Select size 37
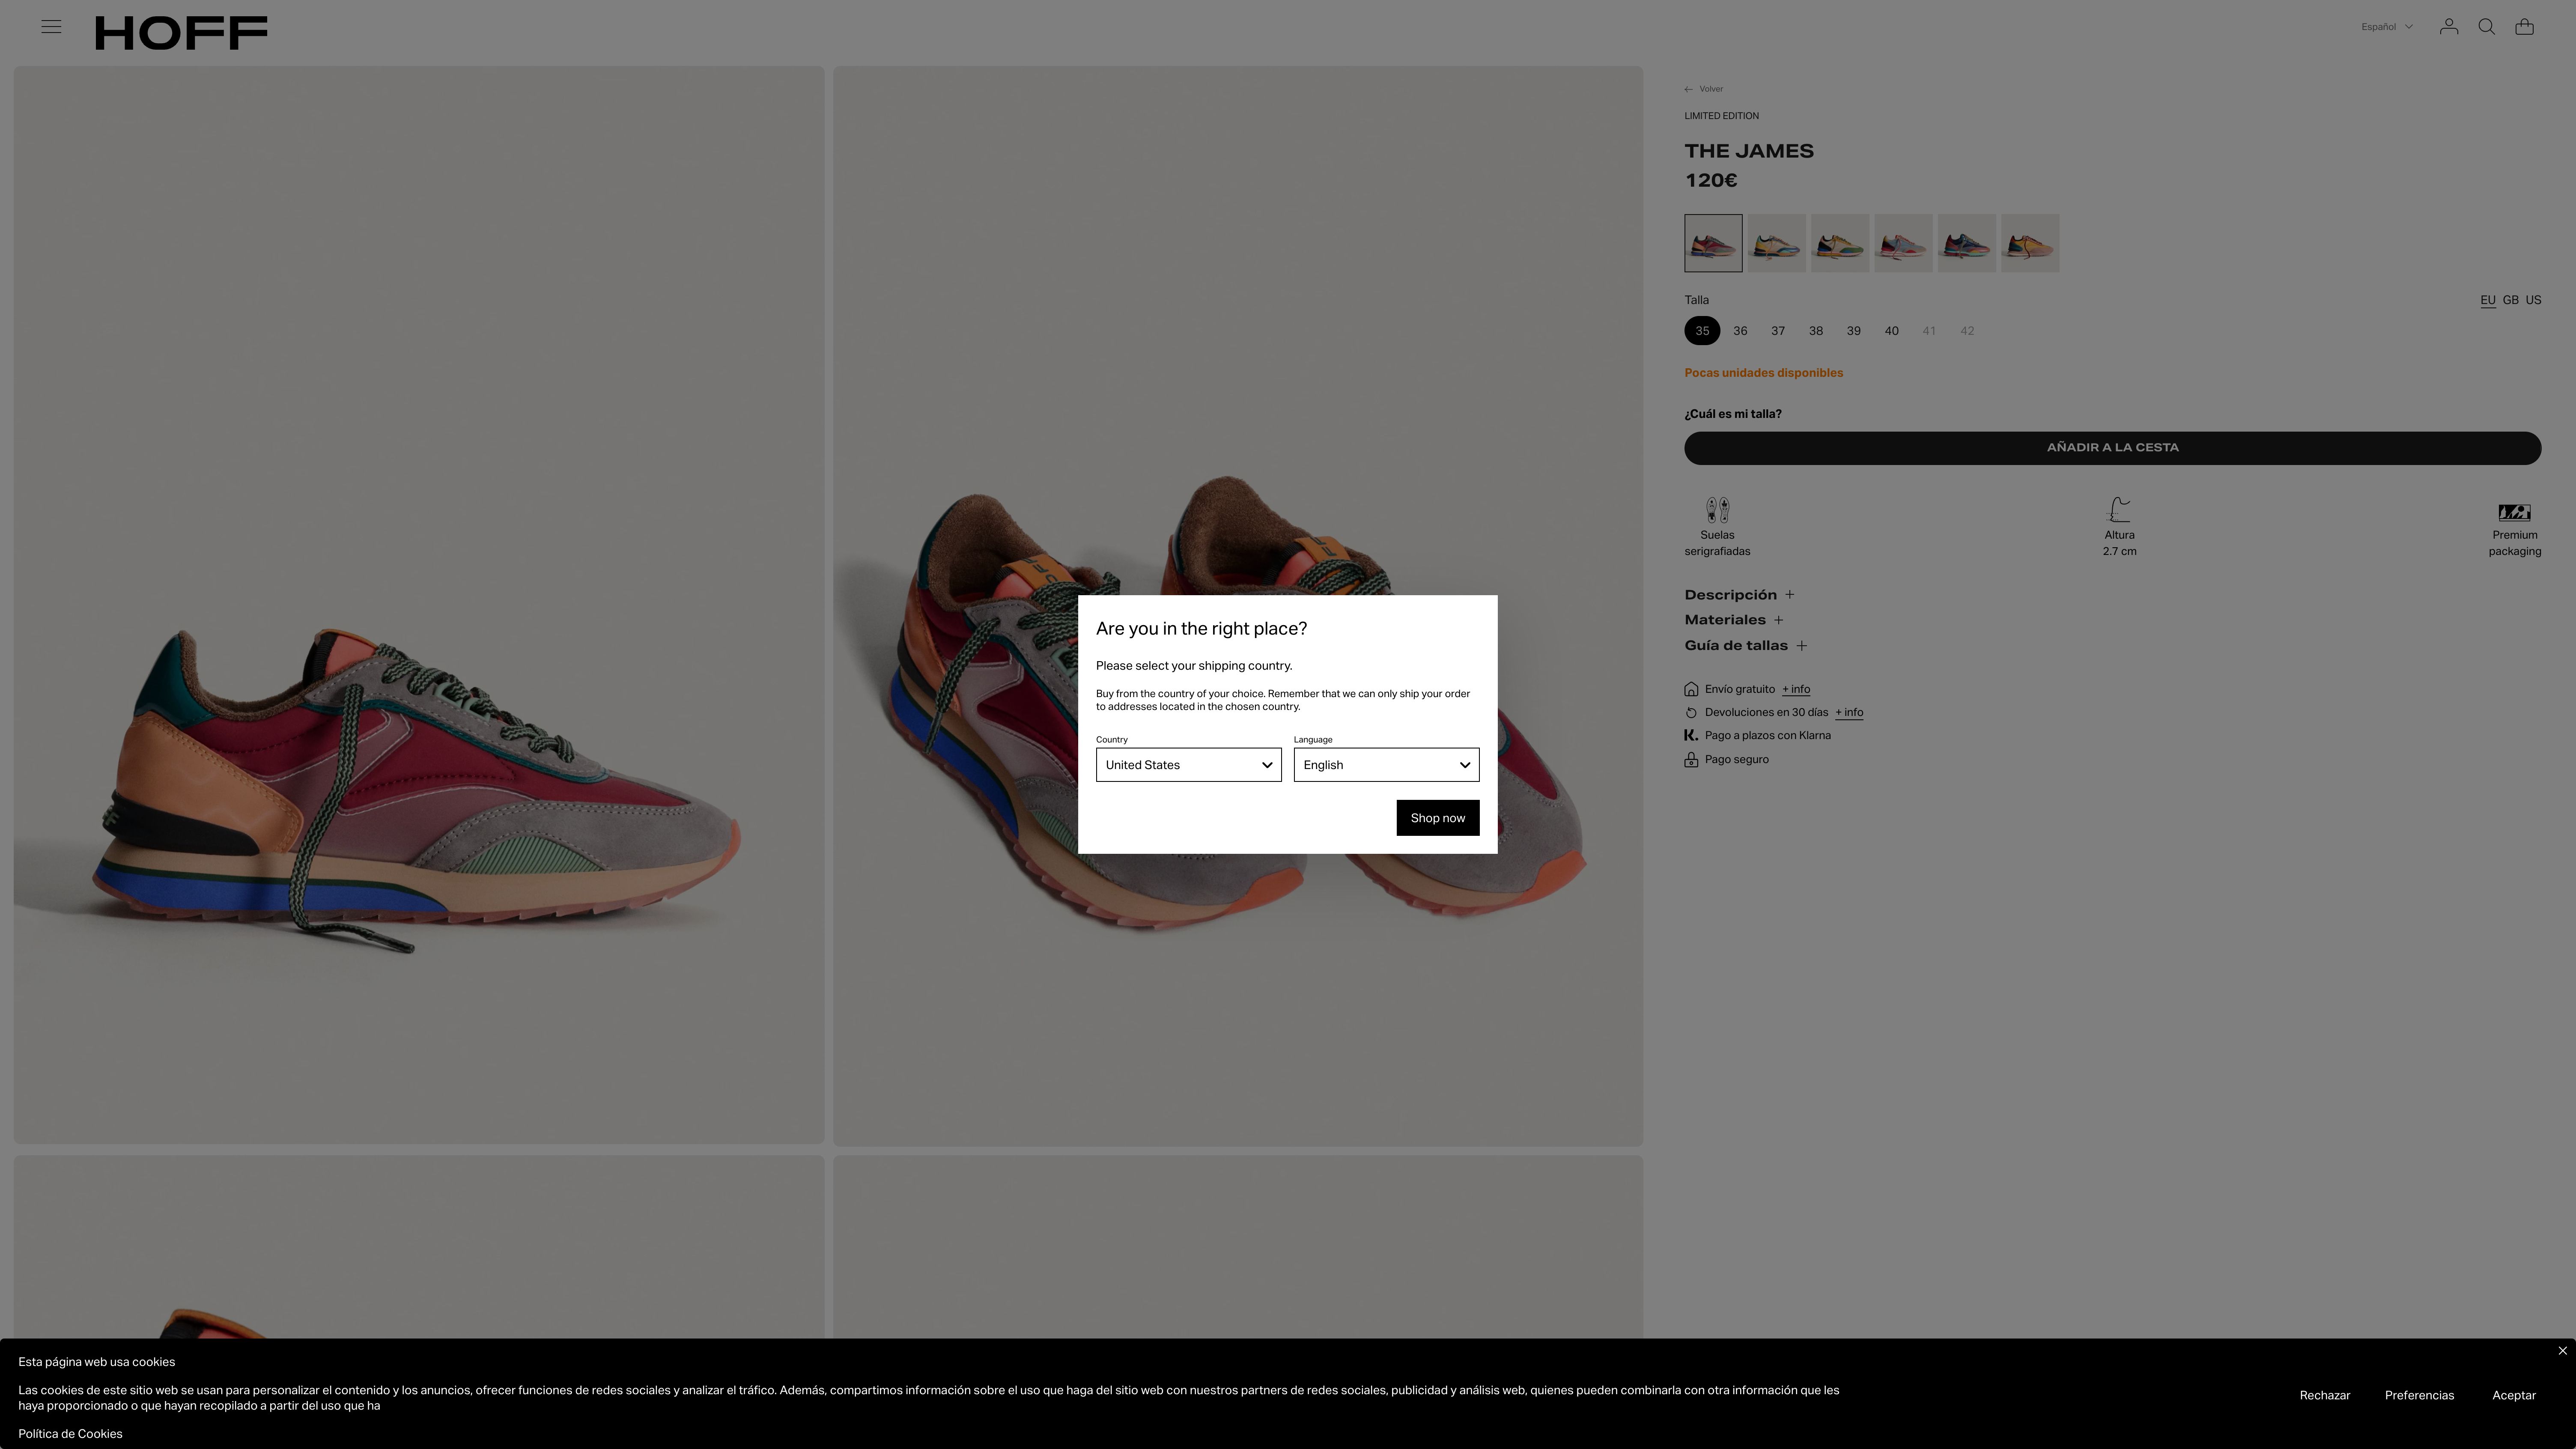 tap(1778, 331)
